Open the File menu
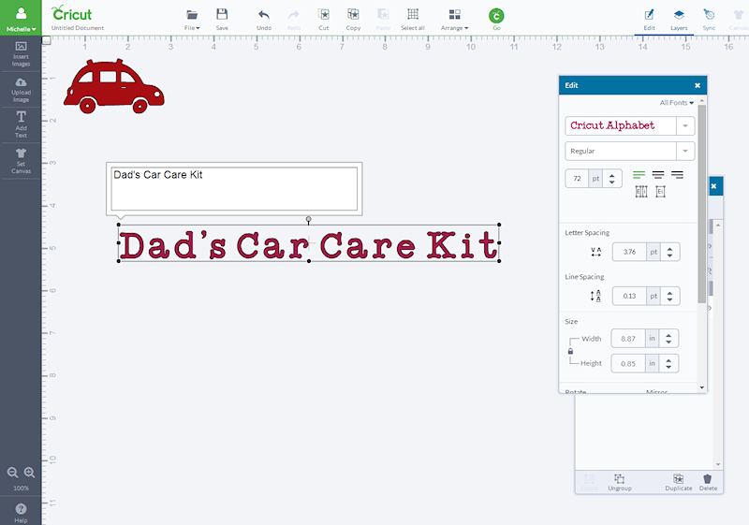The width and height of the screenshot is (749, 525). click(x=192, y=19)
